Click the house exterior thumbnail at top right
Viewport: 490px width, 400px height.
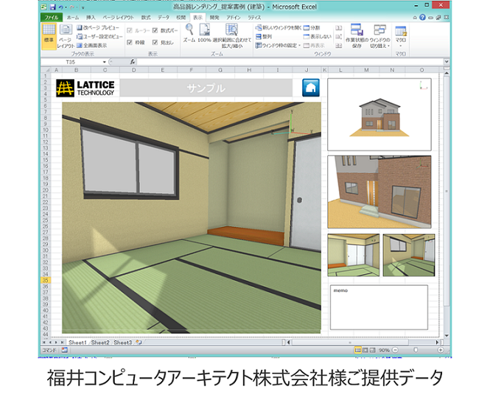click(x=379, y=113)
